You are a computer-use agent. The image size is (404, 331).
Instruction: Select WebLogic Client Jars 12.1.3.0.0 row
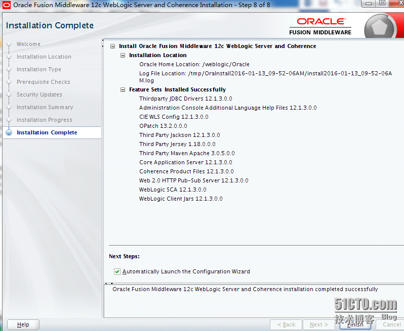coord(181,199)
